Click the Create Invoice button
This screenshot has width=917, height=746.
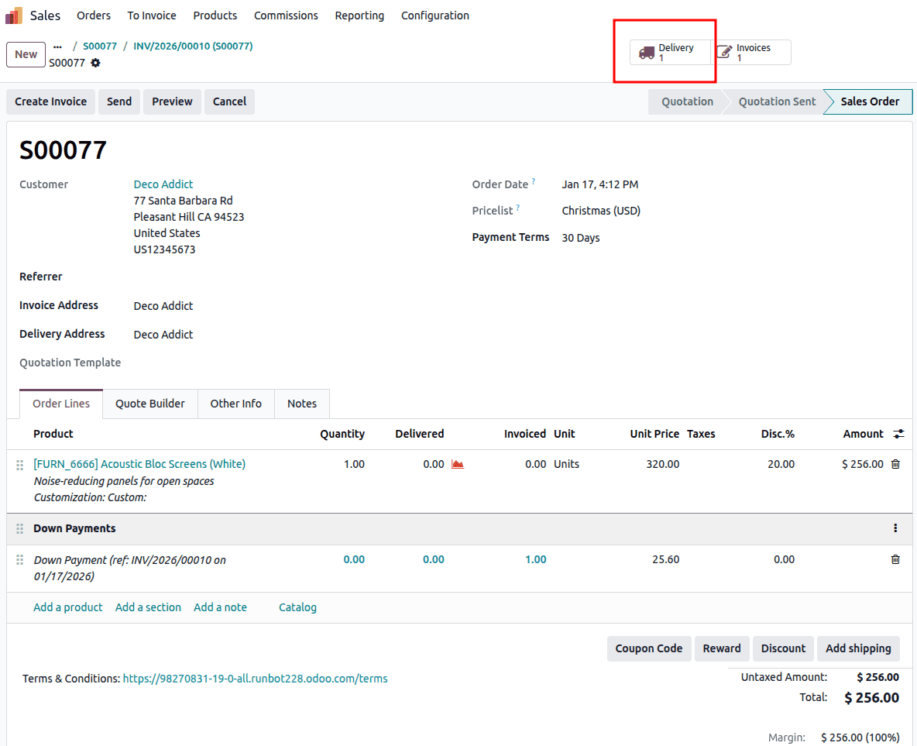(x=50, y=101)
